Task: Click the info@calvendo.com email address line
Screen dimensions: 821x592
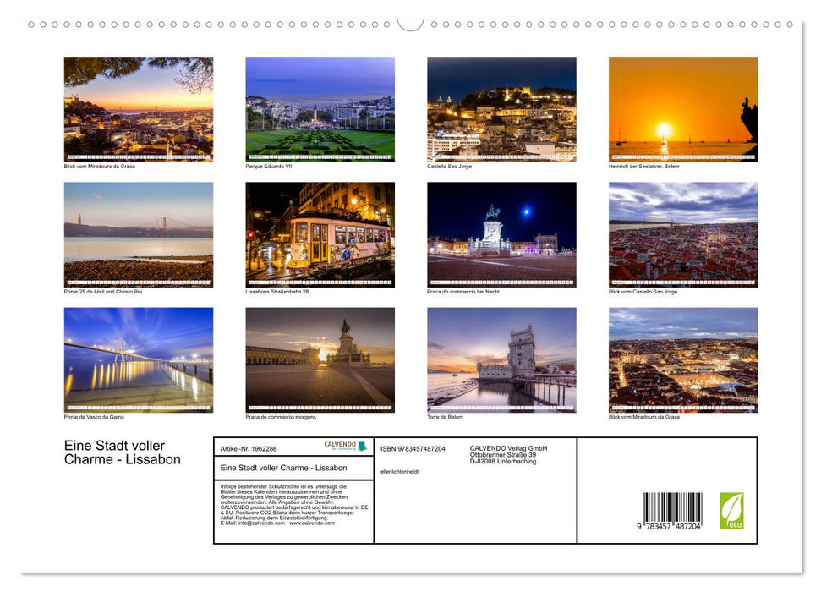Action: tap(276, 523)
